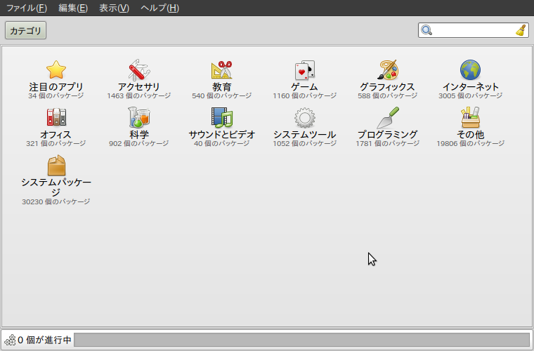Screen dimensions: 534x351
Task: Select the システムツール category label
Action: 305,135
